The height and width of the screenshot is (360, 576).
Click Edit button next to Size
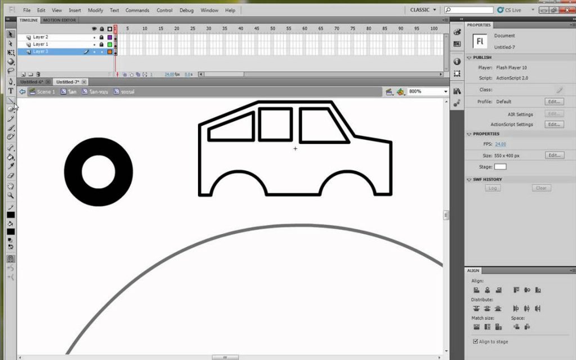(x=554, y=155)
